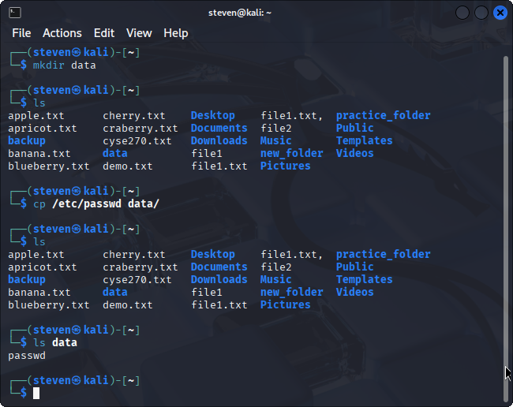
Task: Open the Actions menu
Action: (62, 33)
